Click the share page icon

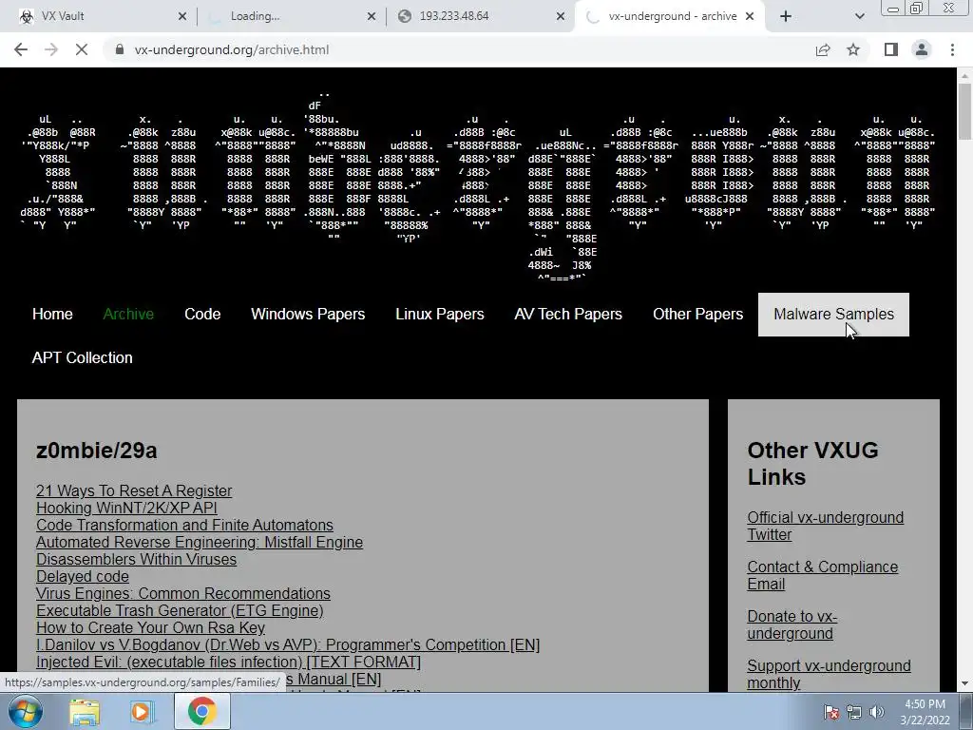823,49
